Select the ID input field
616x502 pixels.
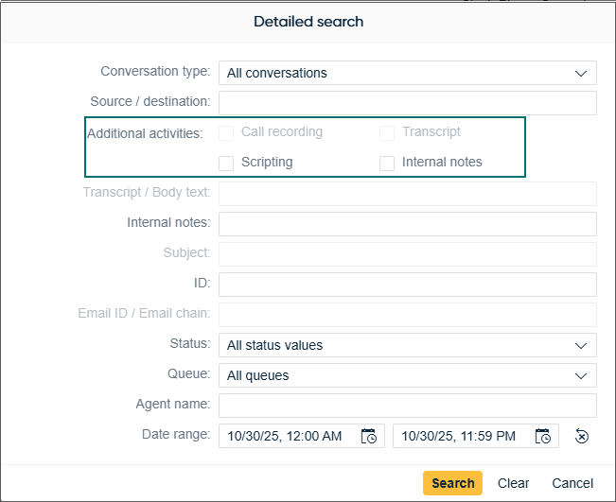coord(407,285)
